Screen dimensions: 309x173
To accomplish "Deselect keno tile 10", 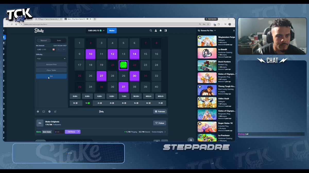I will (91, 54).
